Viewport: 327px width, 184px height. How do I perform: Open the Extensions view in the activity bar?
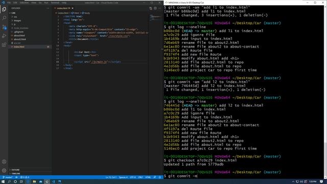pyautogui.click(x=4, y=45)
